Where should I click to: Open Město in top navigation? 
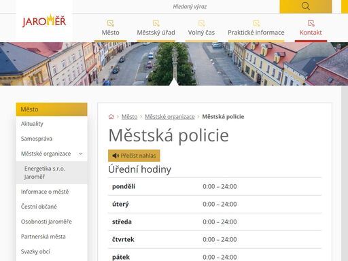tap(111, 33)
